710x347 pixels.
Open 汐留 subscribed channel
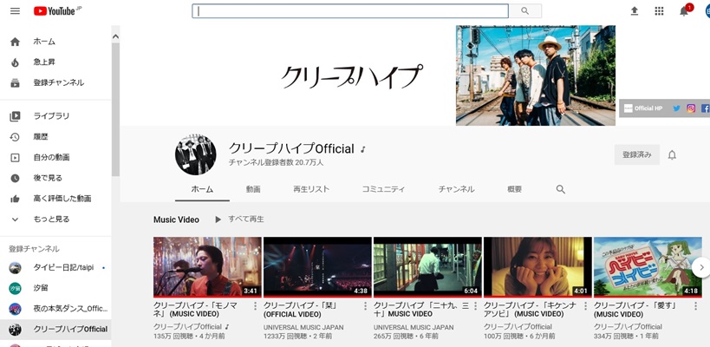(x=55, y=288)
